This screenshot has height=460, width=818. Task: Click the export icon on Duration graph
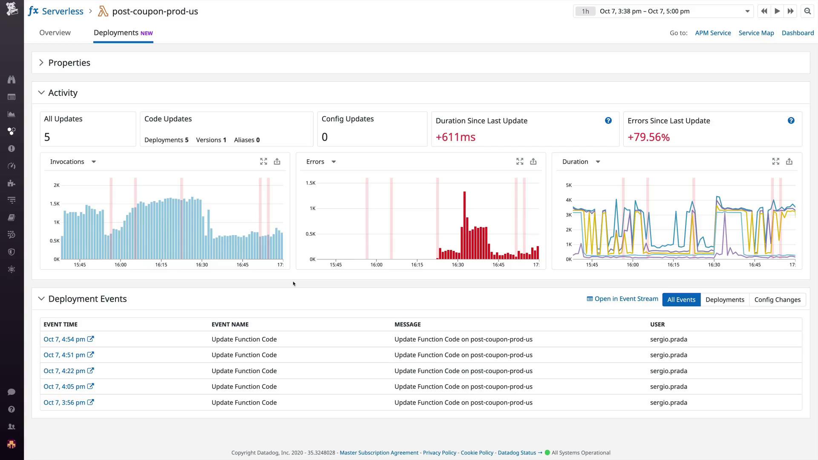789,161
